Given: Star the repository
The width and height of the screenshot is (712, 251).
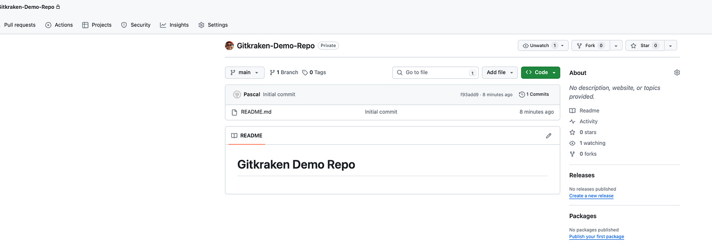Looking at the screenshot, I should click(644, 46).
